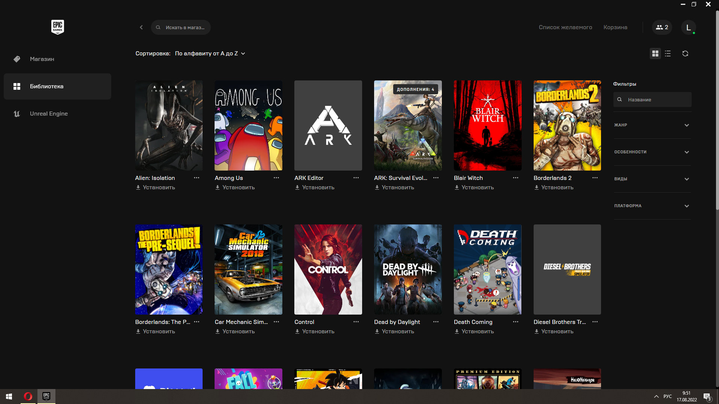Install Control
Screen dimensions: 719x404
[x=315, y=331]
